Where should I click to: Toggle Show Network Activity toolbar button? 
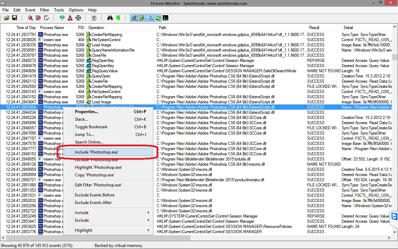150,18
